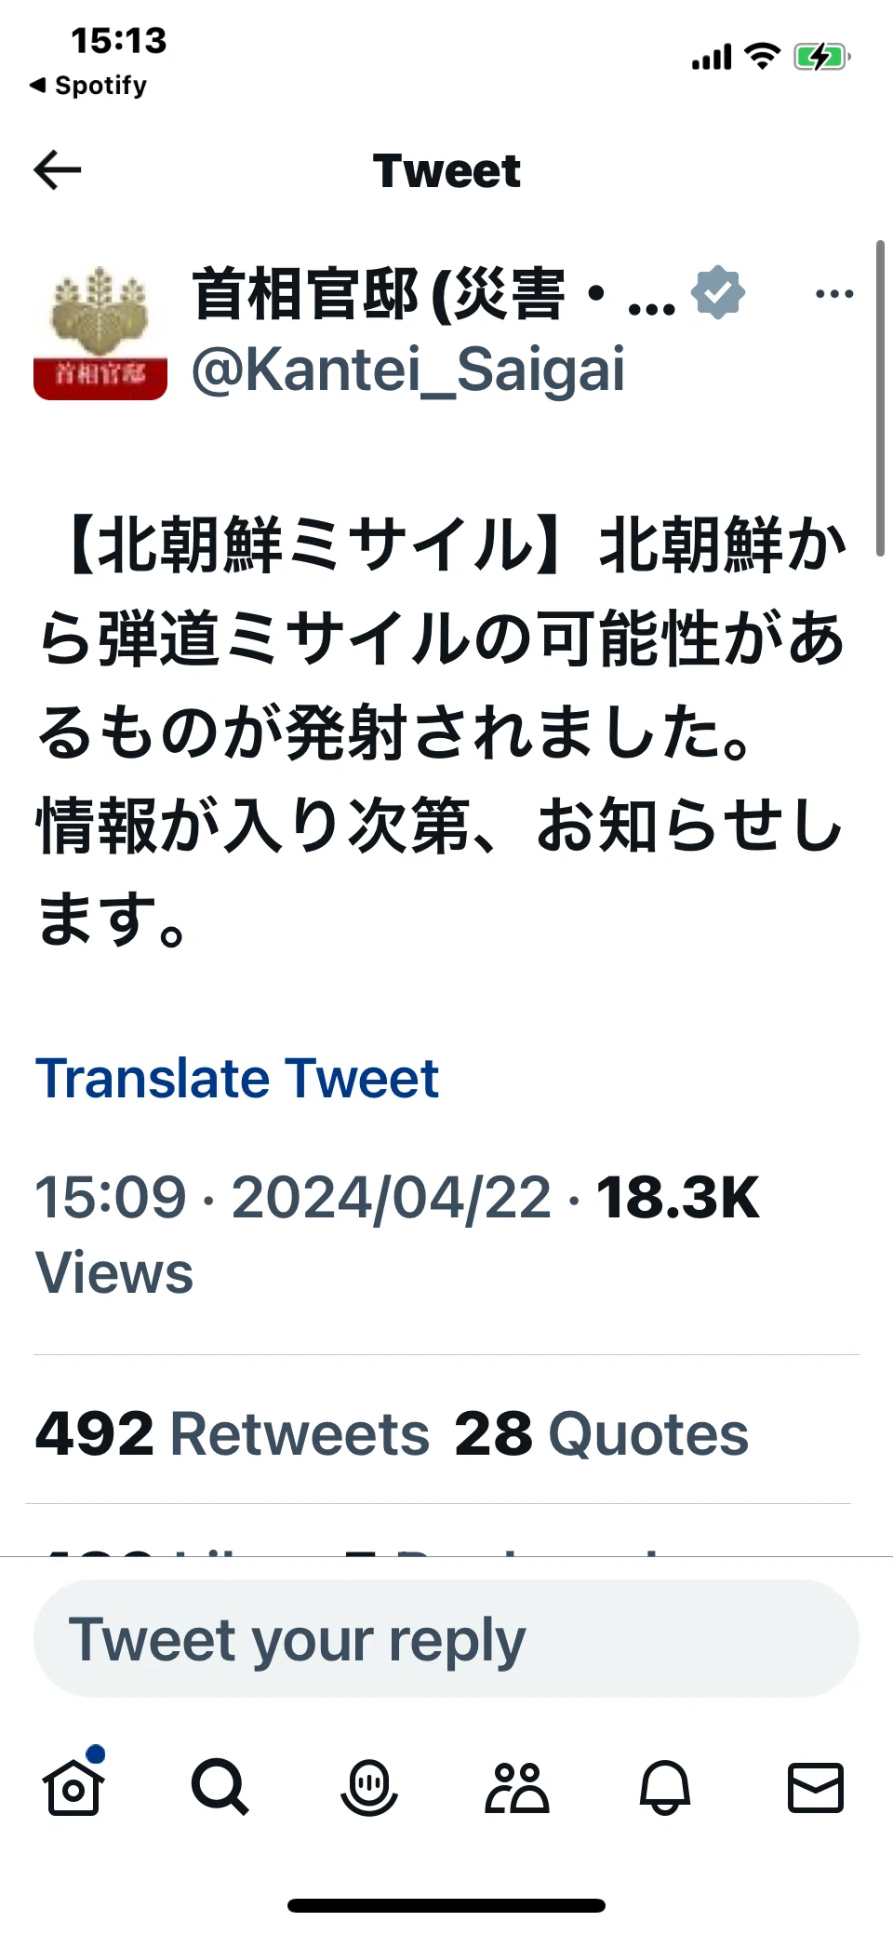Viewport: 893px width, 1935px height.
Task: Open the 首相官邸 (災害・... display name
Action: coord(434,294)
